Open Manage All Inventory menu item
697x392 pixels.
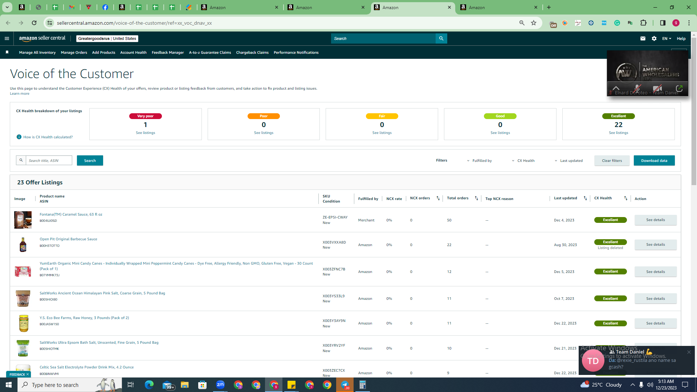click(37, 53)
